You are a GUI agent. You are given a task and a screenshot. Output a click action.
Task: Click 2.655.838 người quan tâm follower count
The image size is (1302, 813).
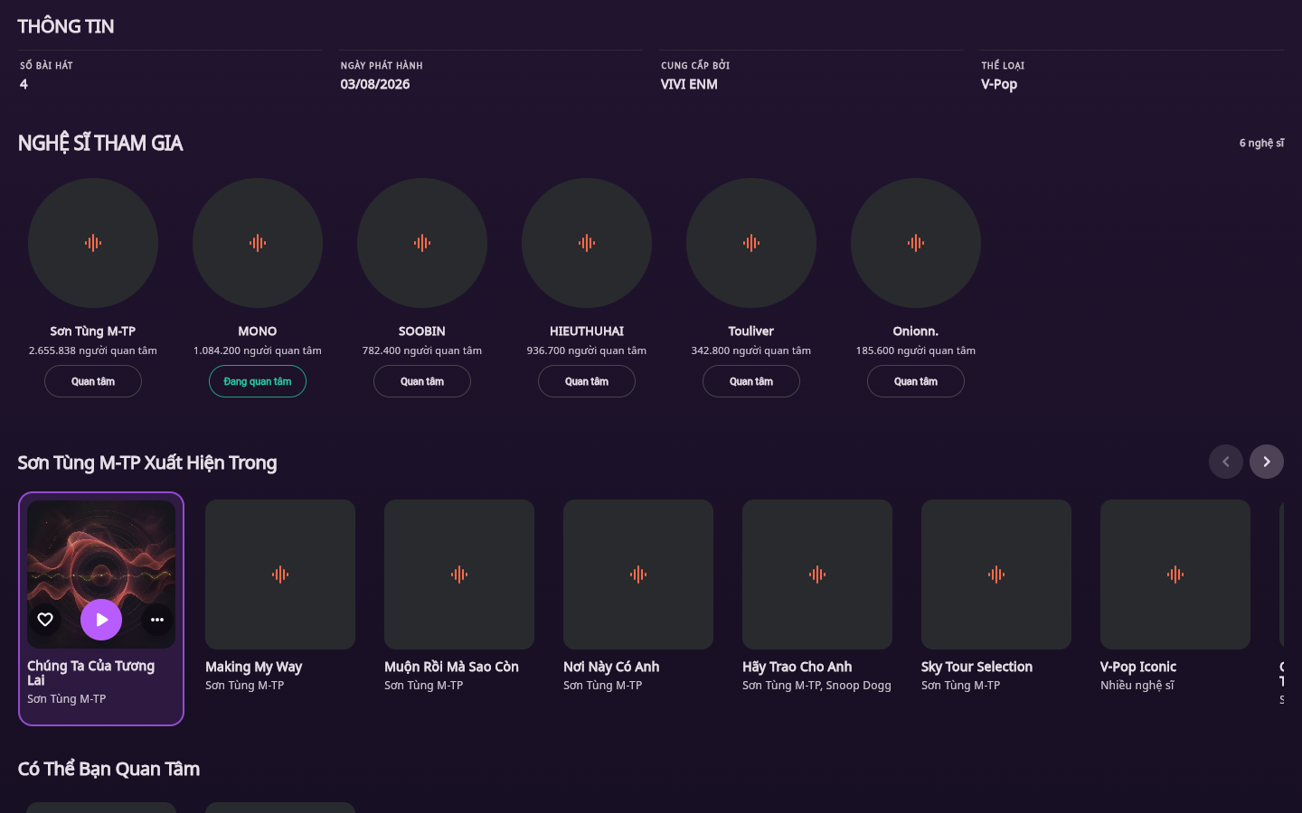(x=93, y=350)
